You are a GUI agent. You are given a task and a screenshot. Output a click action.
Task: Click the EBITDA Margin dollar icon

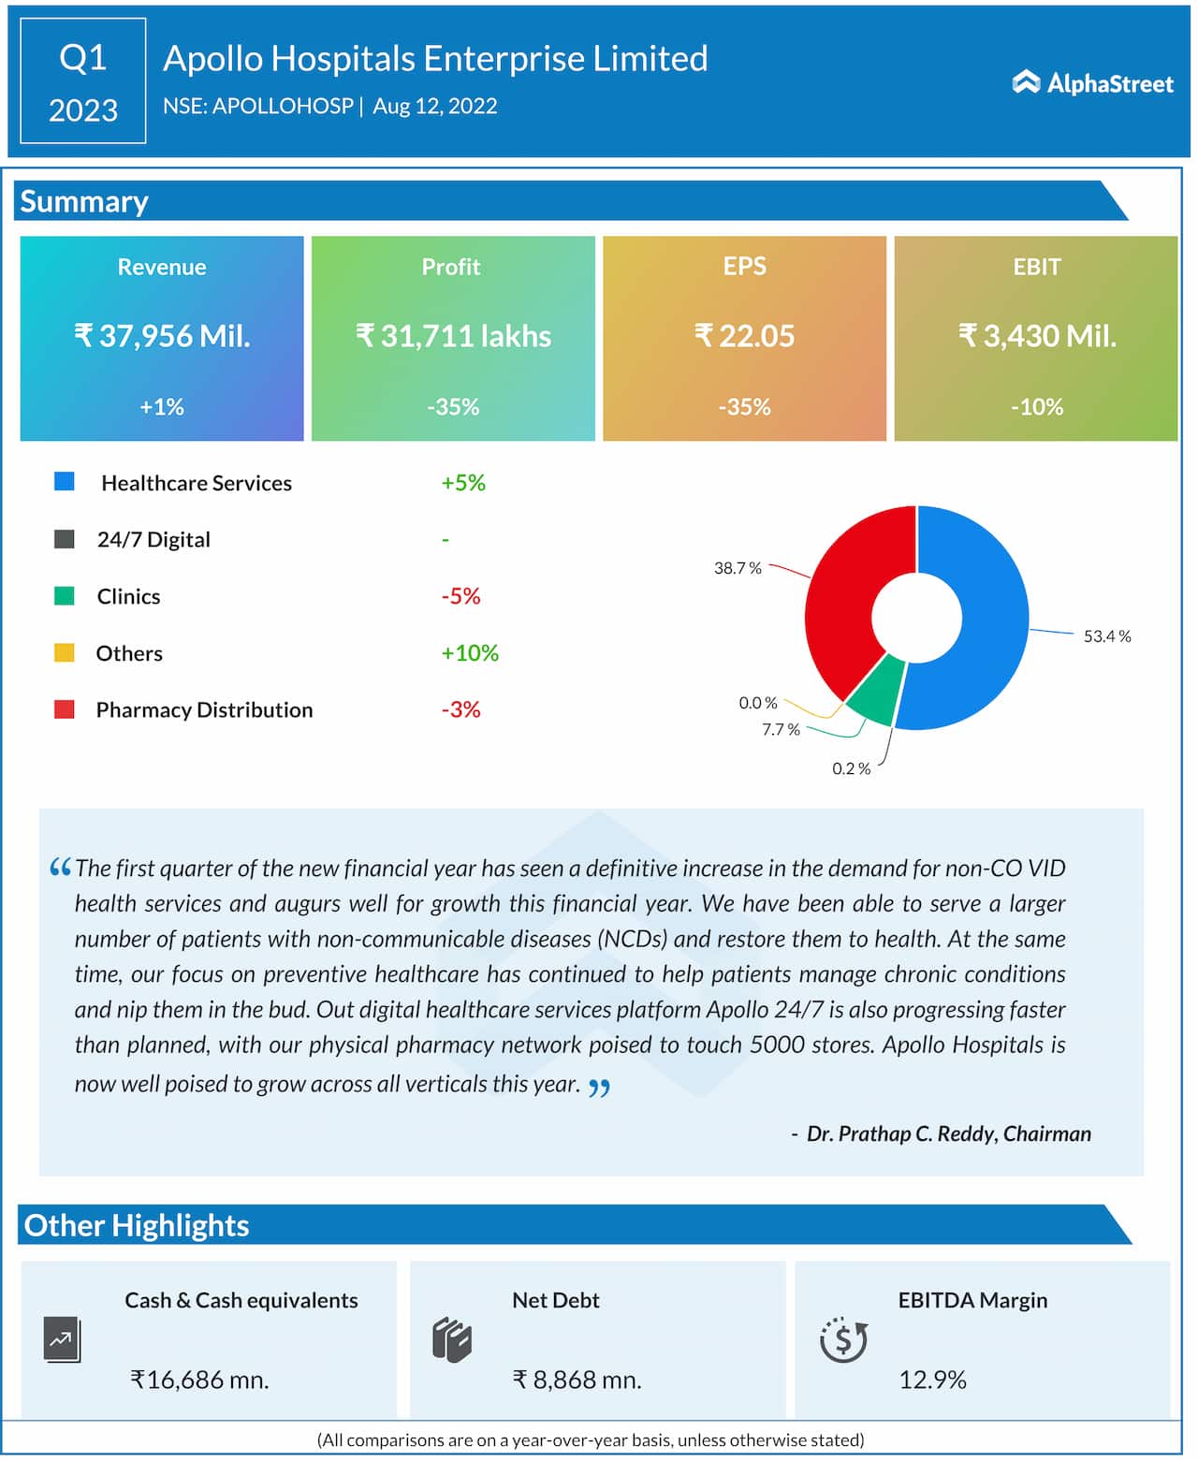[x=842, y=1339]
